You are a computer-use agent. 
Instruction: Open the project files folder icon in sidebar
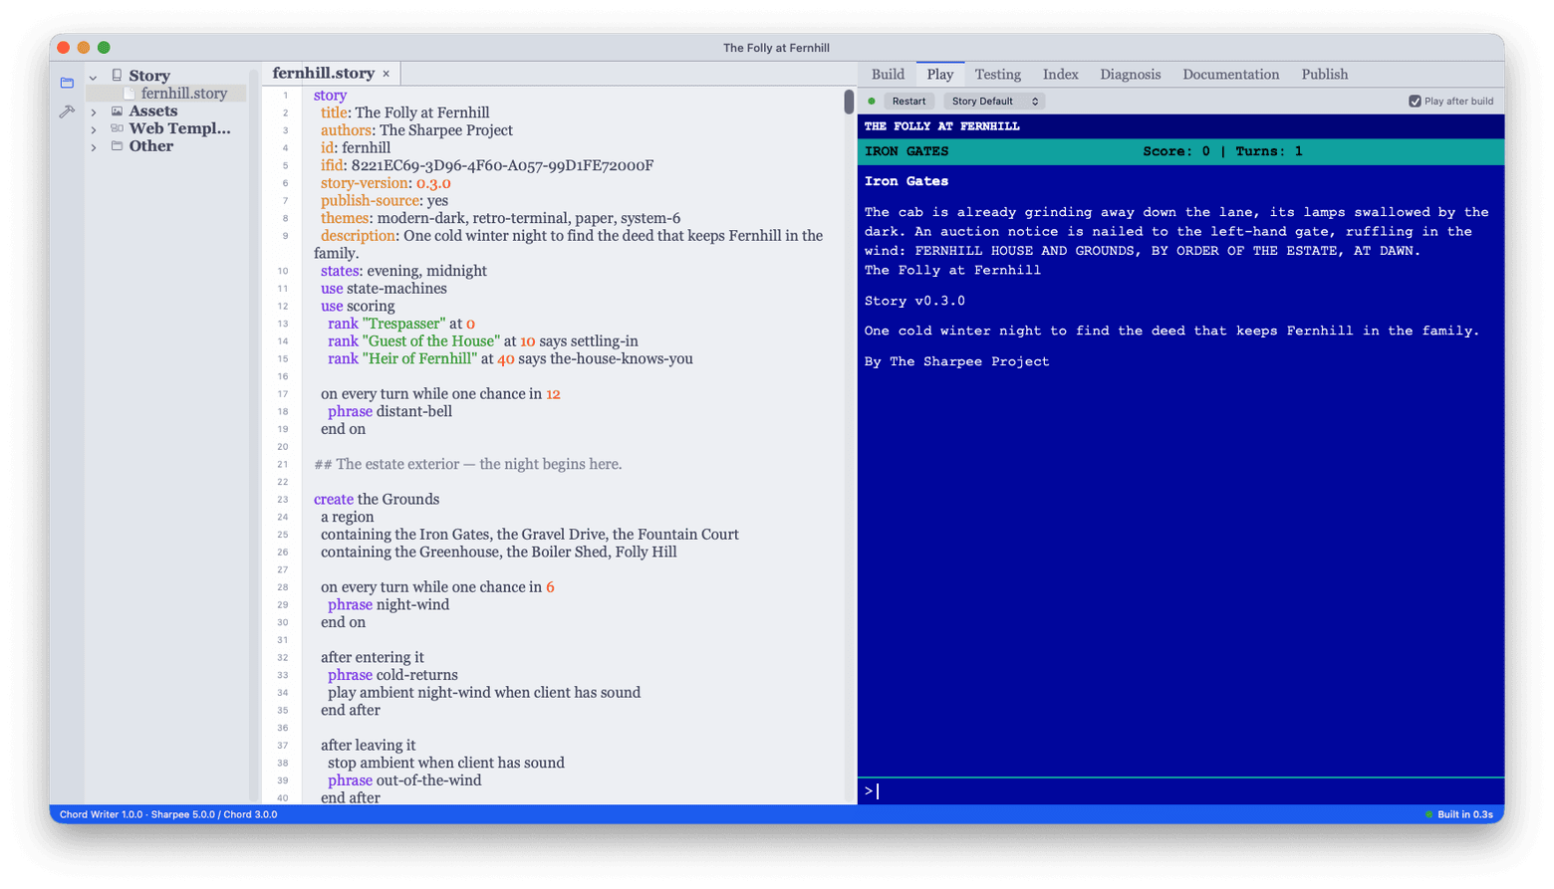point(67,83)
